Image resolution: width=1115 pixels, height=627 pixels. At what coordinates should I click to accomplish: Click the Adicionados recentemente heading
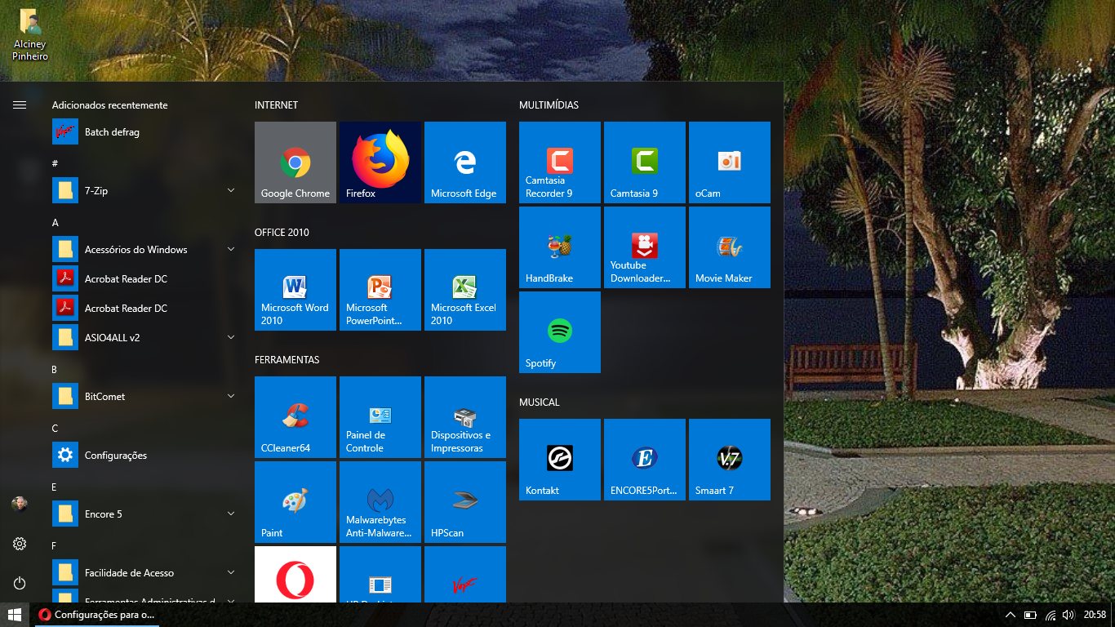click(109, 105)
